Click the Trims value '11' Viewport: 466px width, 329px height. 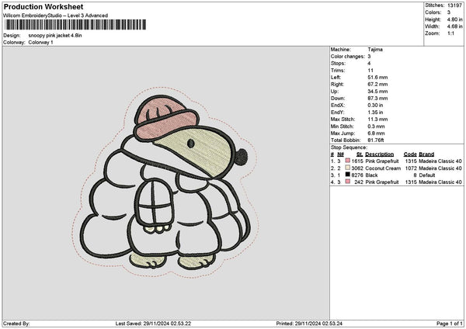coord(370,71)
